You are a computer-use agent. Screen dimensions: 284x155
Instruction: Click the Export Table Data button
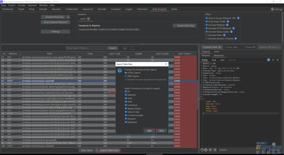[108, 150]
